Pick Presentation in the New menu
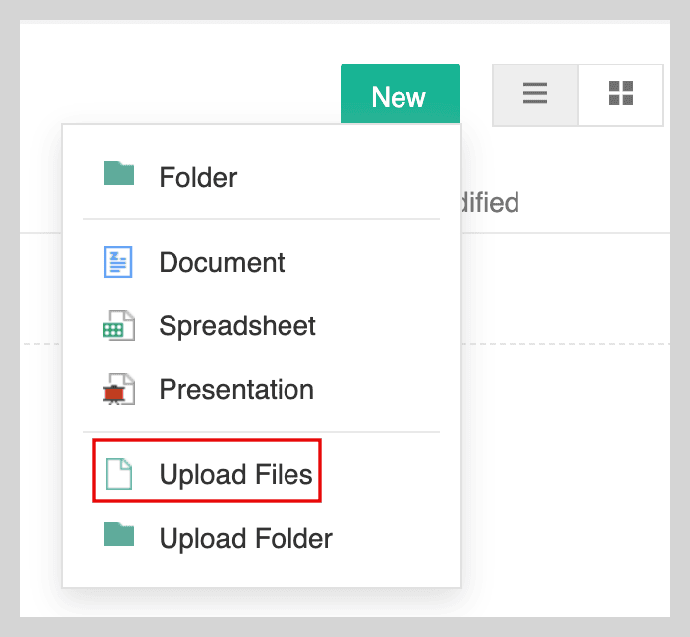Screen dimensions: 690x637 point(237,390)
